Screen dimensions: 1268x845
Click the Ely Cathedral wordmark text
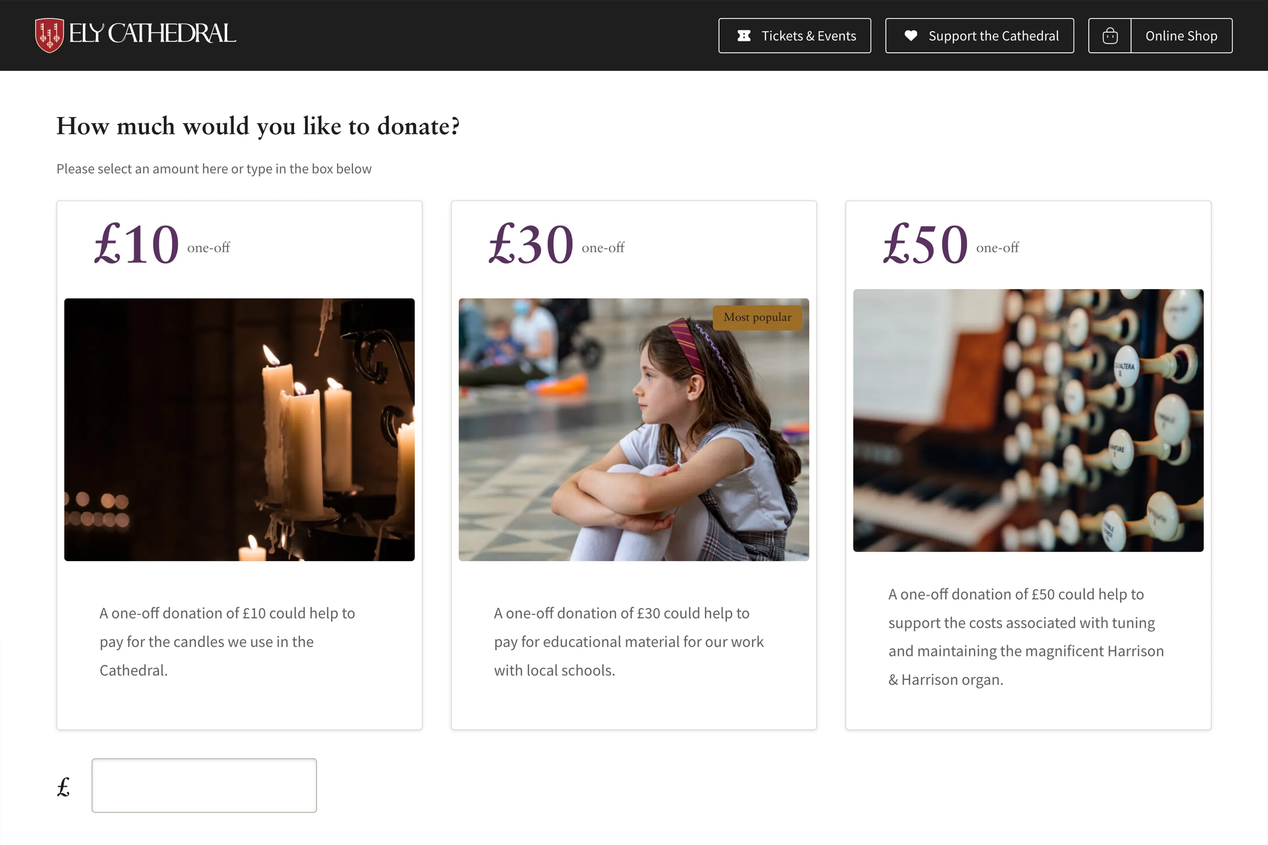152,34
